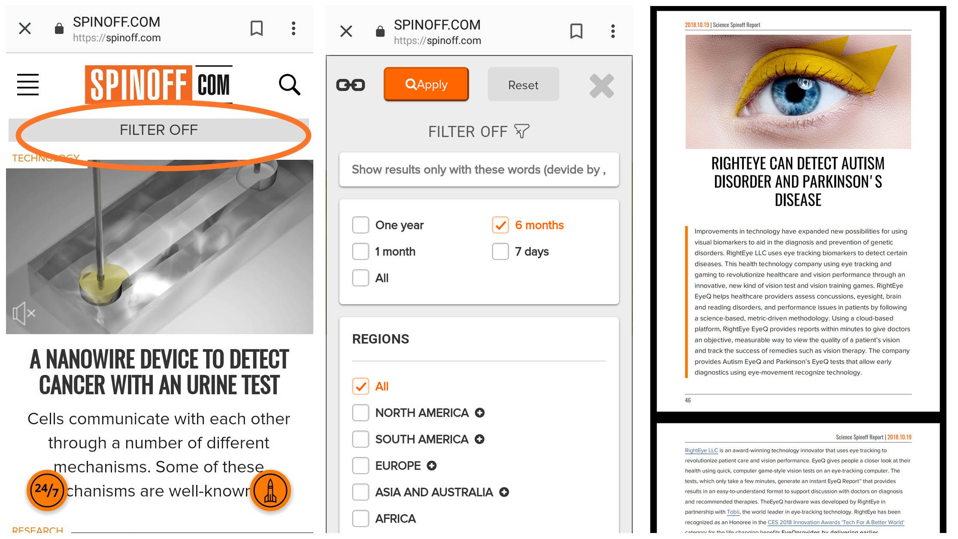Check the ASIA AND AUSTRALIA checkbox

pos(361,492)
